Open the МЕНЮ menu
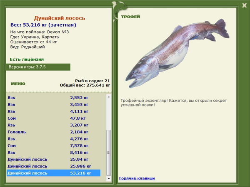The height and width of the screenshot is (187, 250). 18,84
